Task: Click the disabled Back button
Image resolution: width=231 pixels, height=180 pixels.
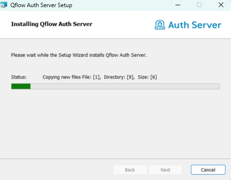Action: 130,170
